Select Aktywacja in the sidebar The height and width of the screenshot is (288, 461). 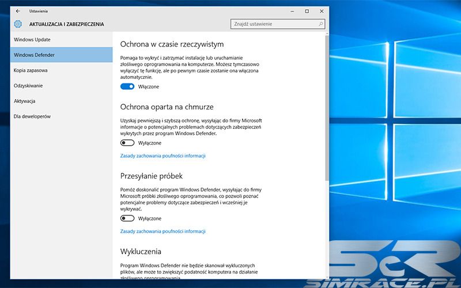25,101
